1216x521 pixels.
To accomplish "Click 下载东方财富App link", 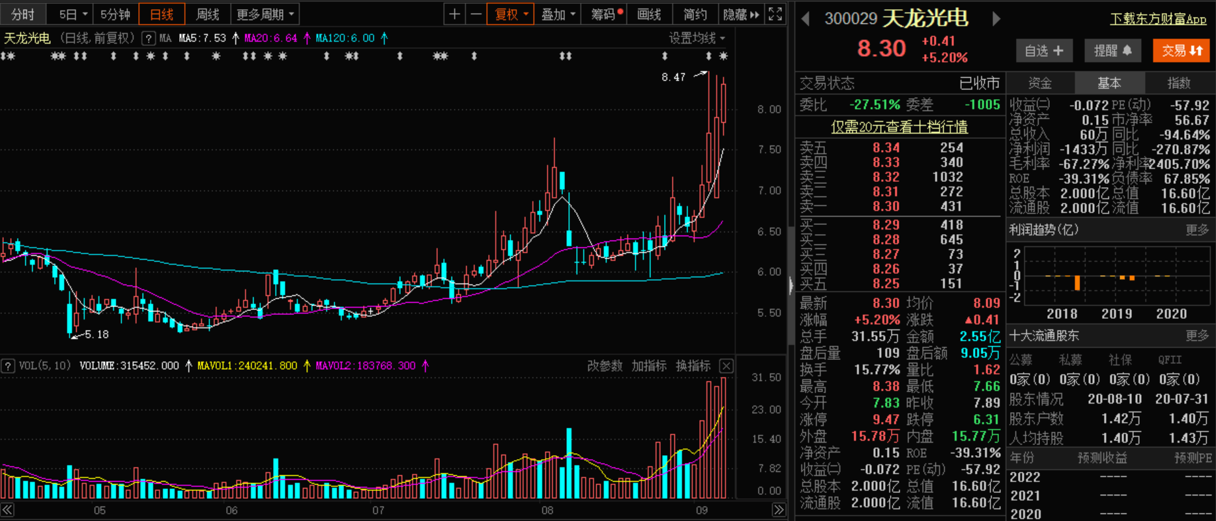I will pos(1158,19).
